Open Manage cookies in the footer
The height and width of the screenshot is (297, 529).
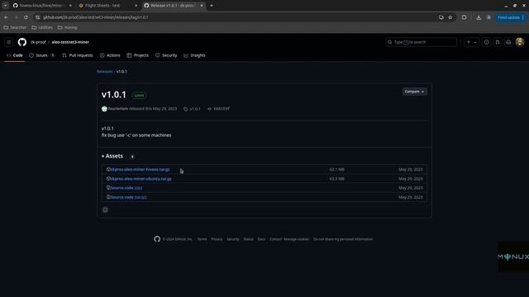coord(296,239)
